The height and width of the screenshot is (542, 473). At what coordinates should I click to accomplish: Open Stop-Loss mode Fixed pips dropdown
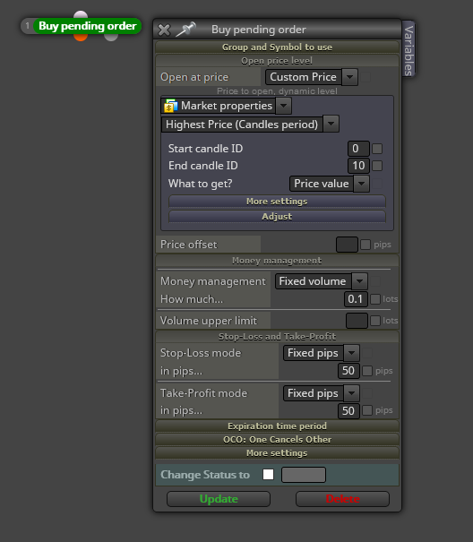click(322, 353)
